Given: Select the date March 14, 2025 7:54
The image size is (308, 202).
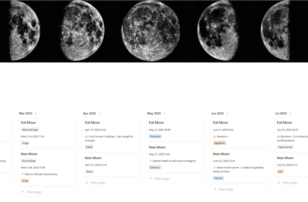Looking at the screenshot, I should [32, 136].
